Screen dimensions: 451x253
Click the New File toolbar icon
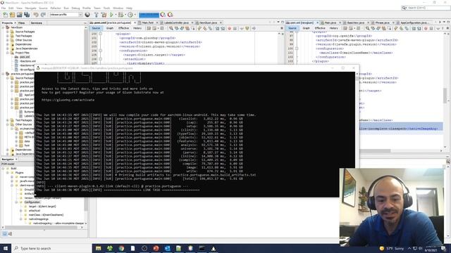coord(5,15)
